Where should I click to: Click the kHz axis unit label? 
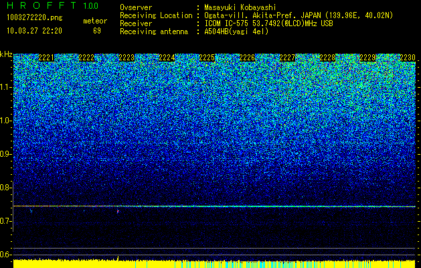(6, 54)
